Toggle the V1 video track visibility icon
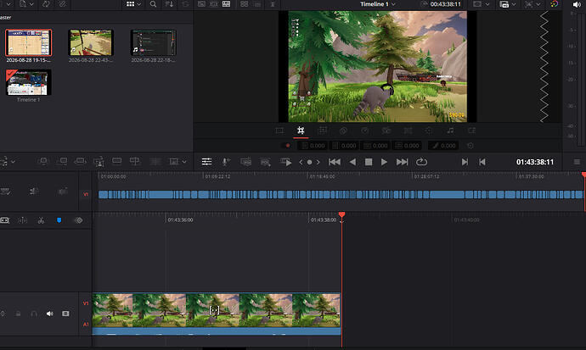 pos(65,314)
